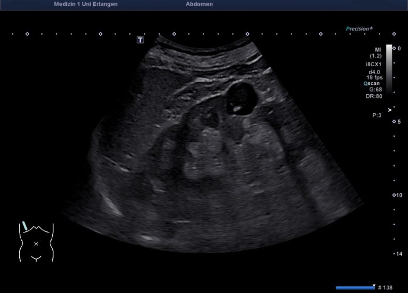The height and width of the screenshot is (293, 408).
Task: Select the Abdomen preset label
Action: pos(199,4)
